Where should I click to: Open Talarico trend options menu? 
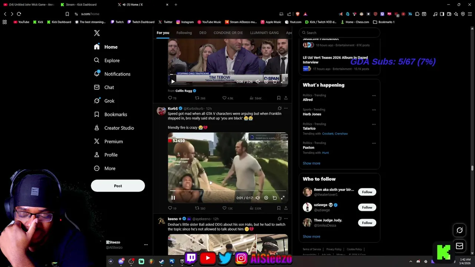click(x=374, y=124)
